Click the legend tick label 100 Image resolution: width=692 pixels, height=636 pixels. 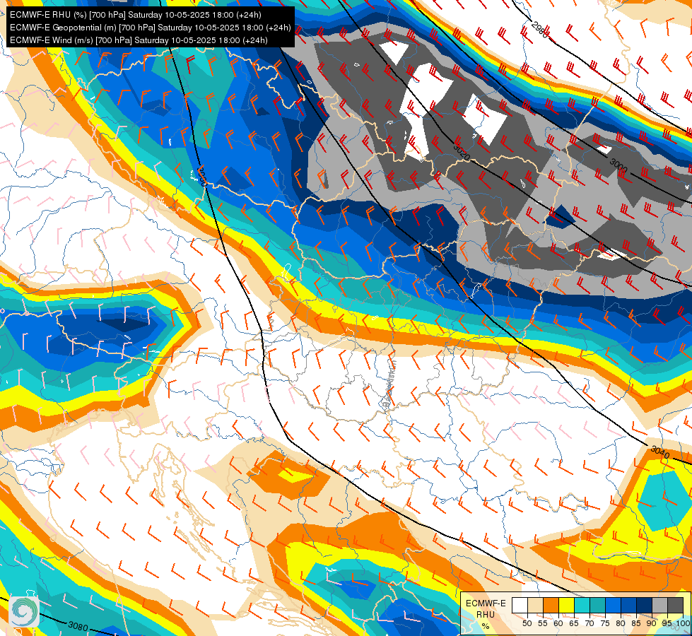(684, 623)
